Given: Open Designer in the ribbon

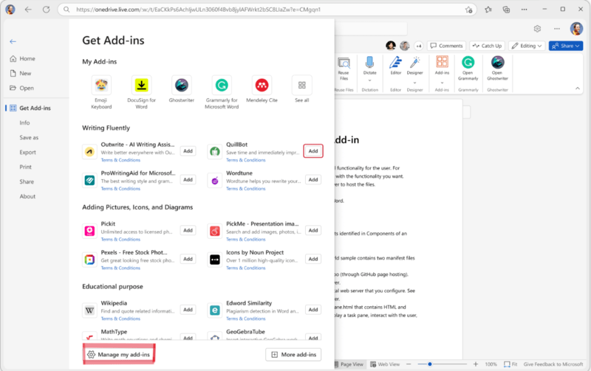Looking at the screenshot, I should [415, 66].
